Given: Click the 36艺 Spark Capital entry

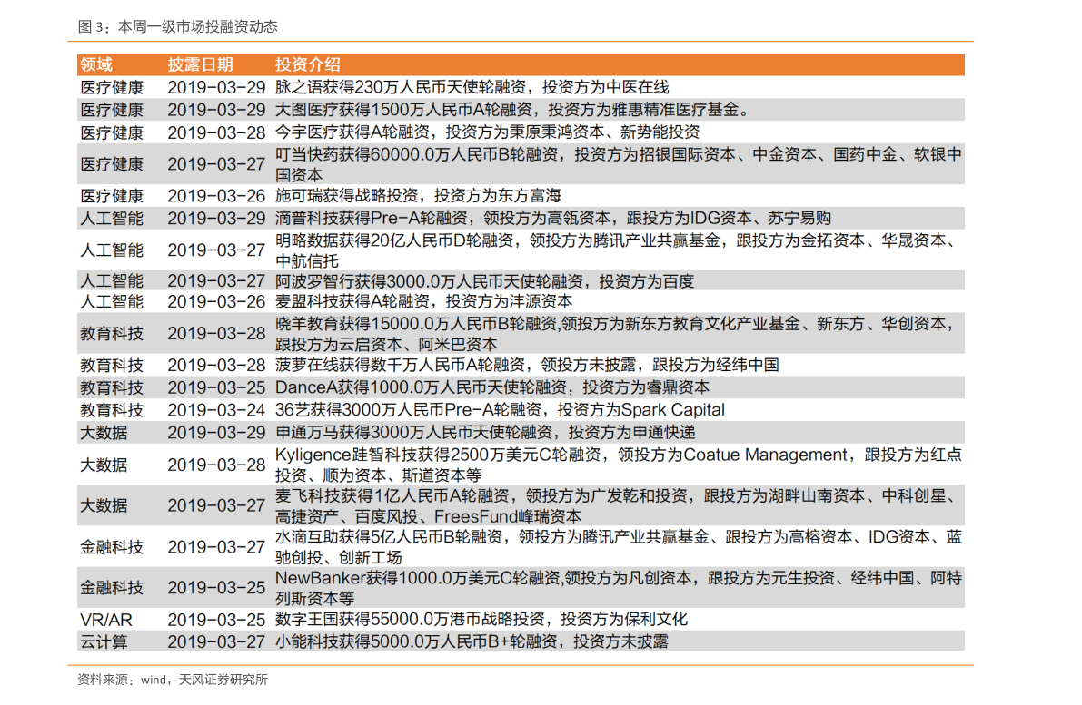Looking at the screenshot, I should (500, 410).
